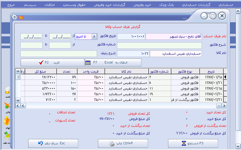Screen dimensions: 241x150
Task: Click the orange person icon in left sidebar
Action: pyautogui.click(x=7, y=121)
